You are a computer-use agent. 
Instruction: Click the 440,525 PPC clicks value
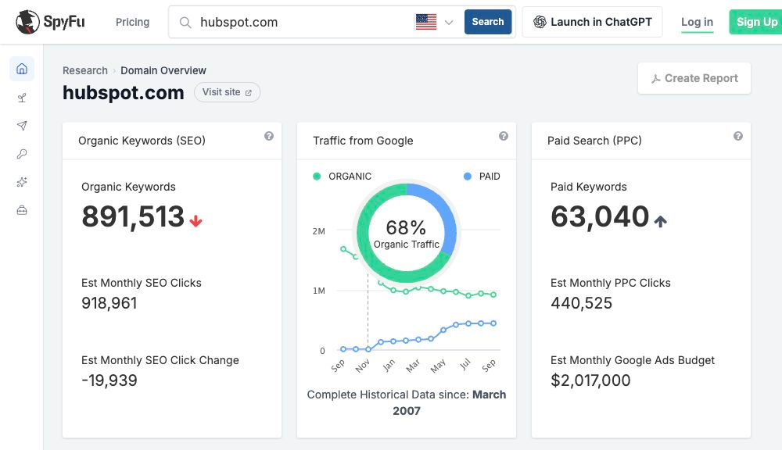click(x=582, y=303)
